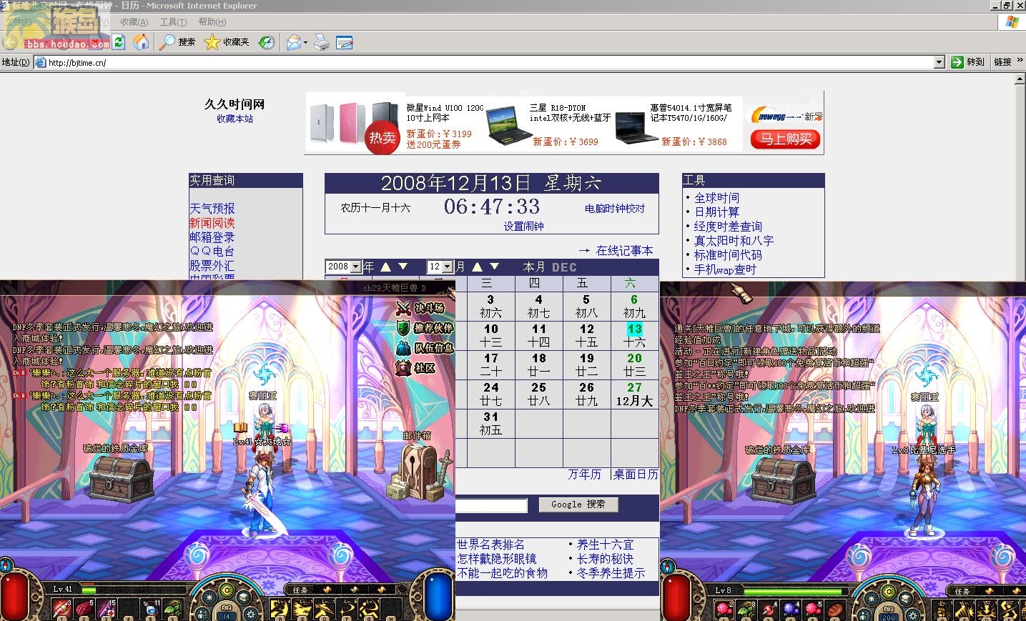Open the 帮助(H) menu
Screen dimensions: 1026x621
(212, 22)
